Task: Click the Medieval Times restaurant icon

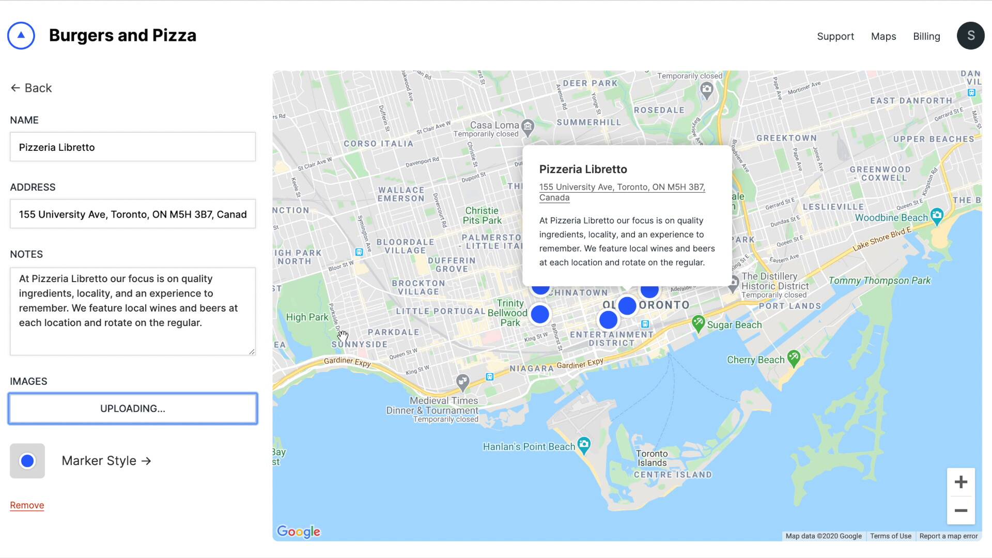Action: (462, 382)
